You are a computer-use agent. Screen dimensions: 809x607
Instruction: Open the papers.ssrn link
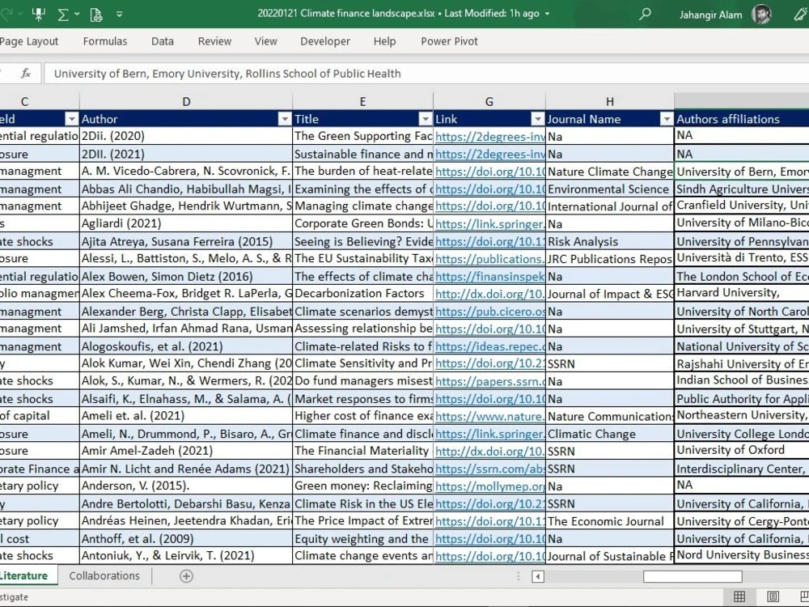pos(489,381)
